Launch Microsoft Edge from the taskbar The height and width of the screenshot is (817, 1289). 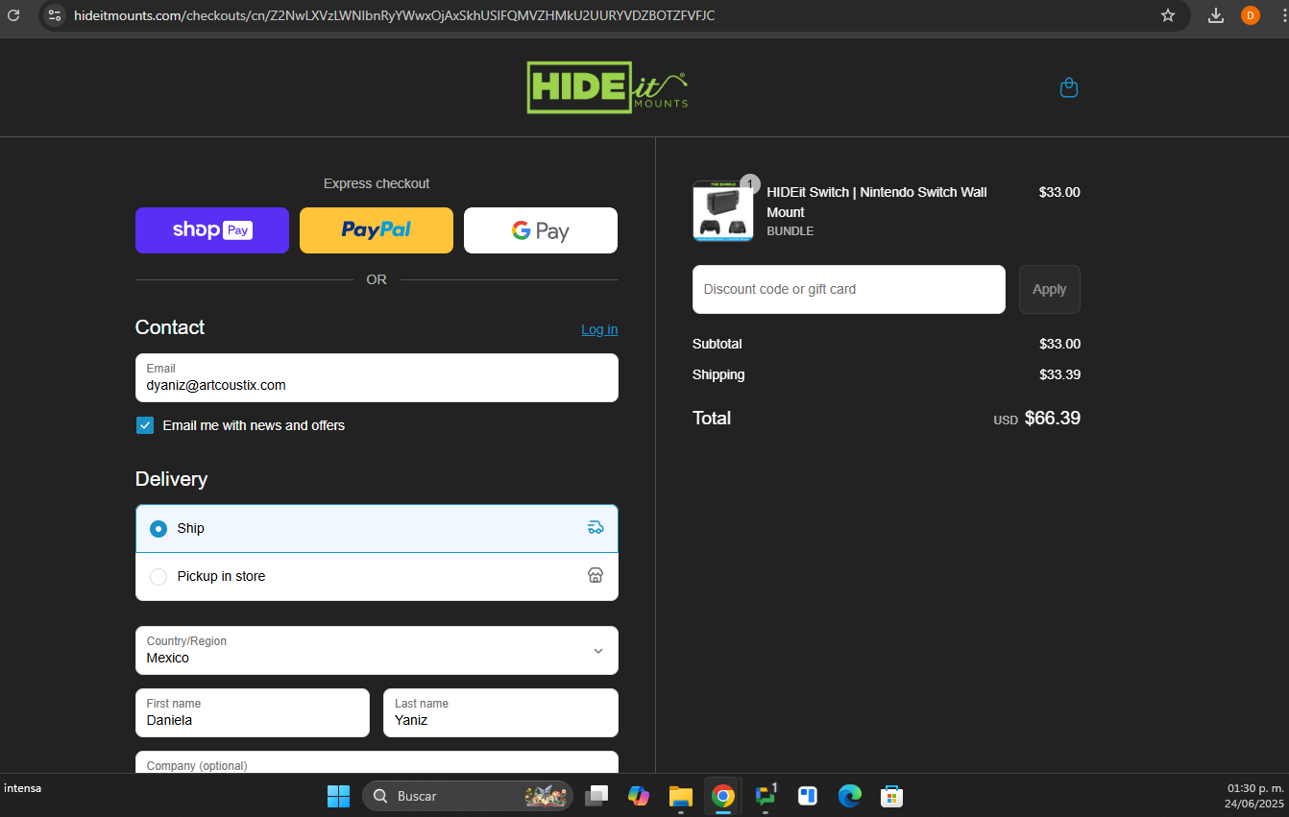(850, 796)
